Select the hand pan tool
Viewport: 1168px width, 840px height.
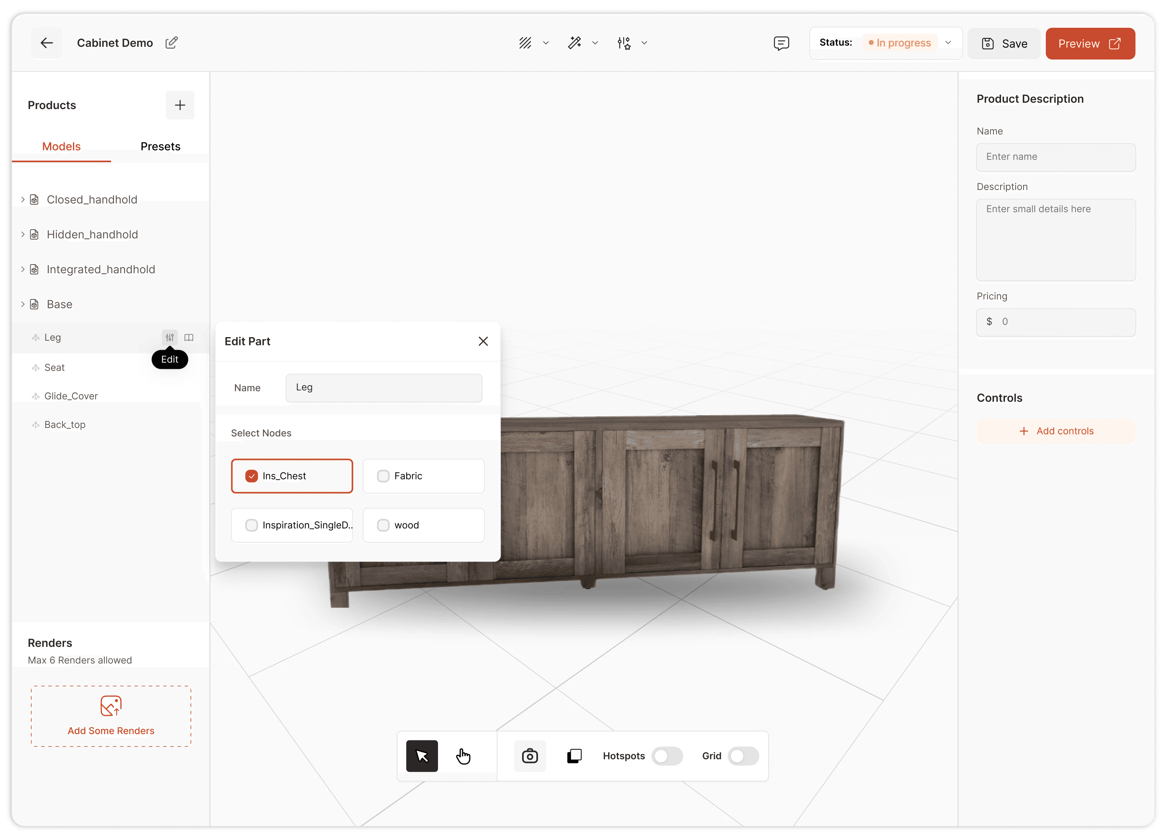pos(463,756)
